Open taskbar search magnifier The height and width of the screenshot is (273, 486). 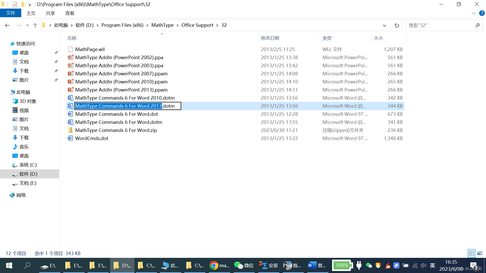point(27,265)
